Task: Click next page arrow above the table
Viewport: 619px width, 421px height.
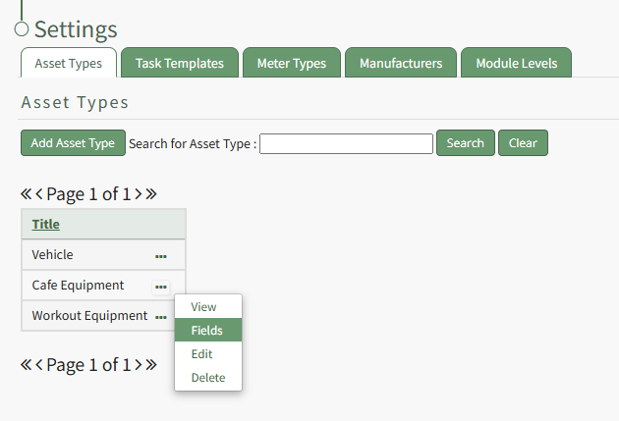Action: point(139,193)
